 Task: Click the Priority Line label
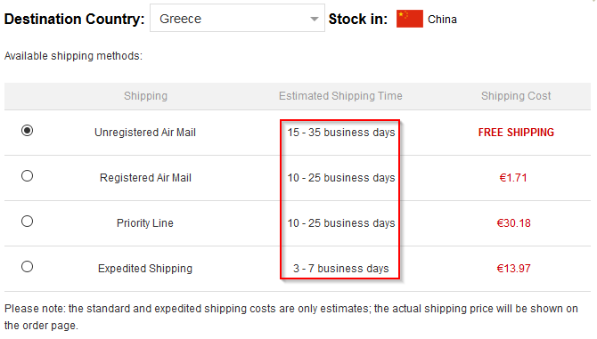tap(145, 223)
